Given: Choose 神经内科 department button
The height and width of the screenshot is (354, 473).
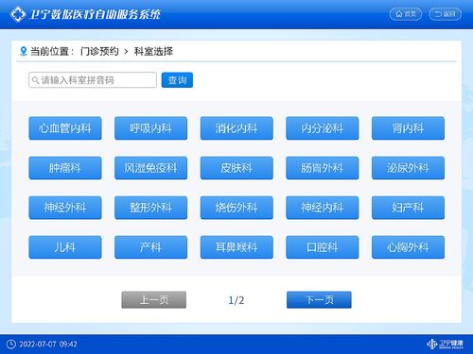Looking at the screenshot, I should pos(323,208).
